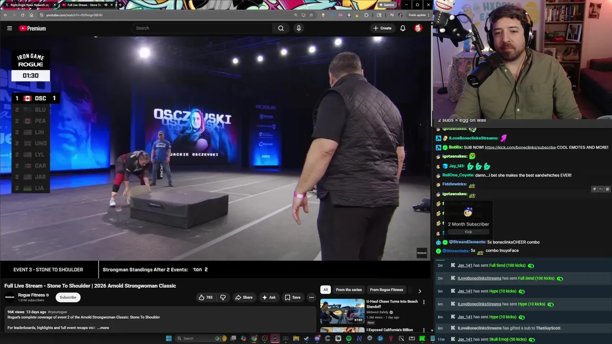Click on the main video player
612x344 pixels.
click(x=215, y=148)
